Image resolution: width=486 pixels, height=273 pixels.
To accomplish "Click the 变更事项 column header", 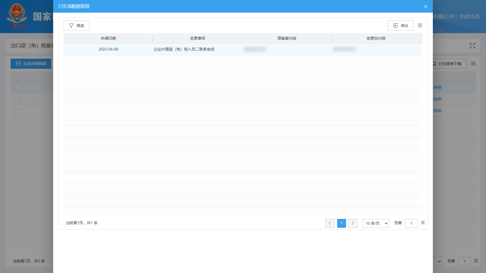I will [198, 38].
